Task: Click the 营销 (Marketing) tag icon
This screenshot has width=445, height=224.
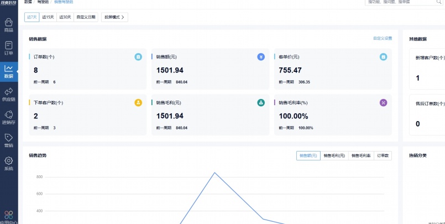Action: (x=9, y=140)
